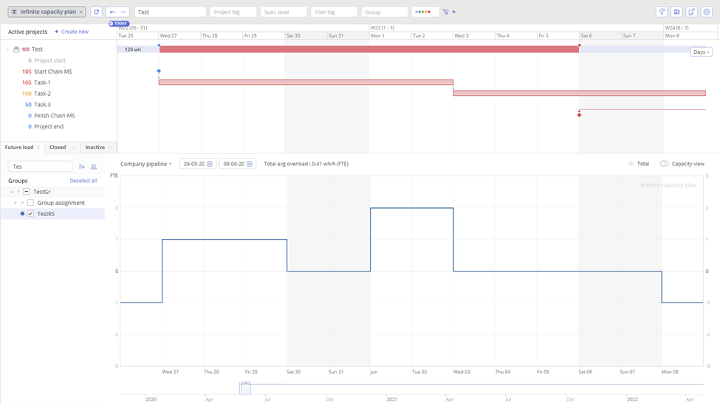Click the Project tag input field

click(x=233, y=12)
